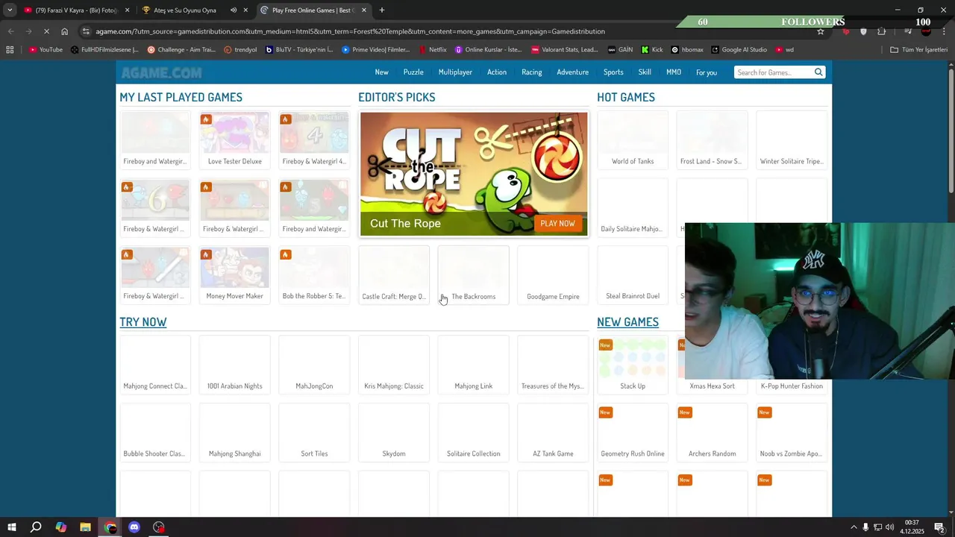This screenshot has height=537, width=955.
Task: Open The Backrooms game
Action: (473, 275)
